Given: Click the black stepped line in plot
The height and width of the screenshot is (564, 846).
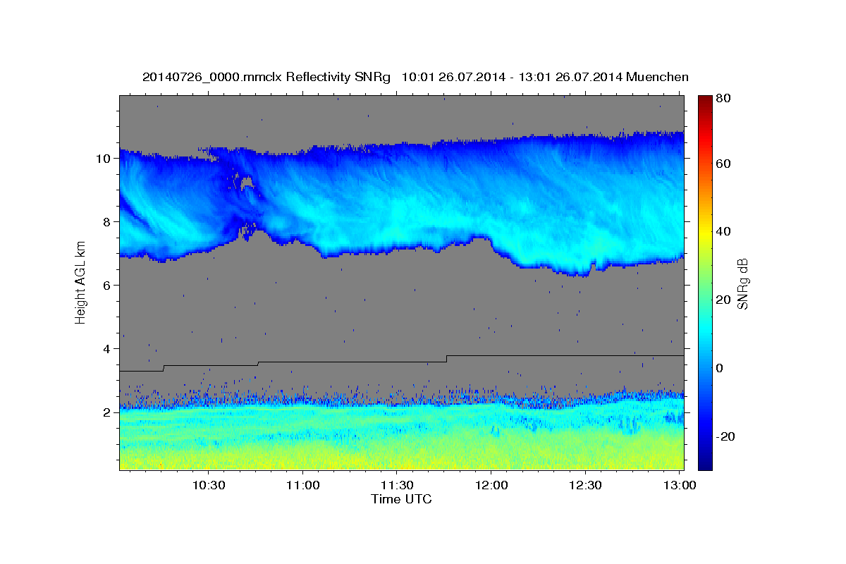Looking at the screenshot, I should tap(402, 362).
